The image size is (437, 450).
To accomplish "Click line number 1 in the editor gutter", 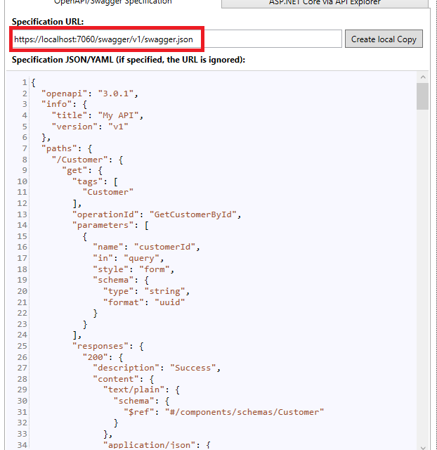I will coord(24,83).
